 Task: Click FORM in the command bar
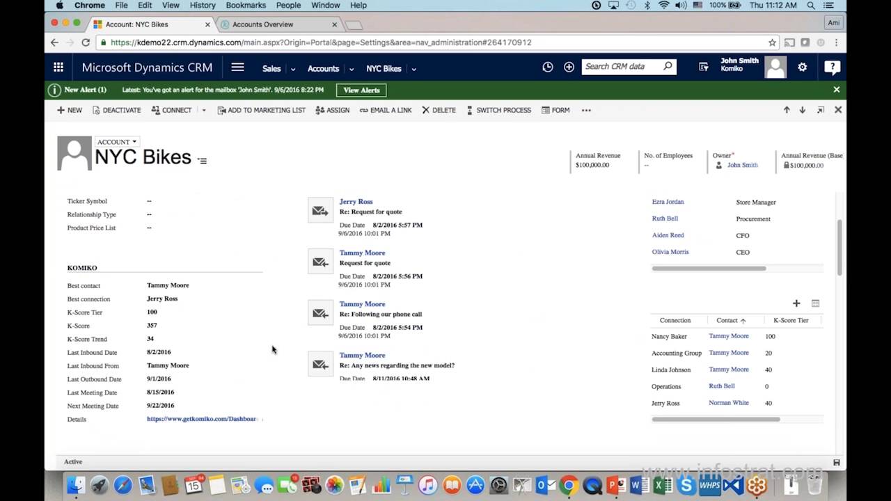(555, 110)
